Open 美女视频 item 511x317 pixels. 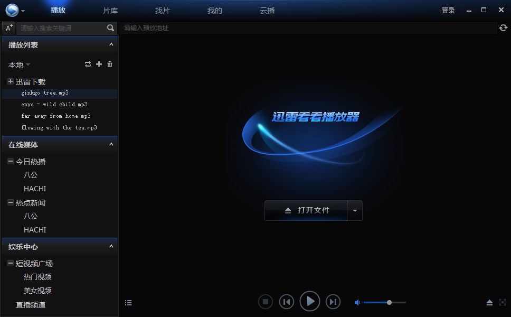37,291
